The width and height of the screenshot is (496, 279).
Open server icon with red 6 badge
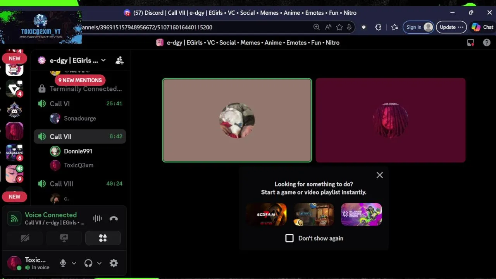(14, 153)
